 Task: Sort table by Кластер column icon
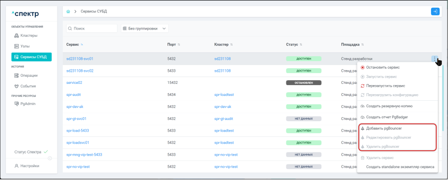pos(232,45)
